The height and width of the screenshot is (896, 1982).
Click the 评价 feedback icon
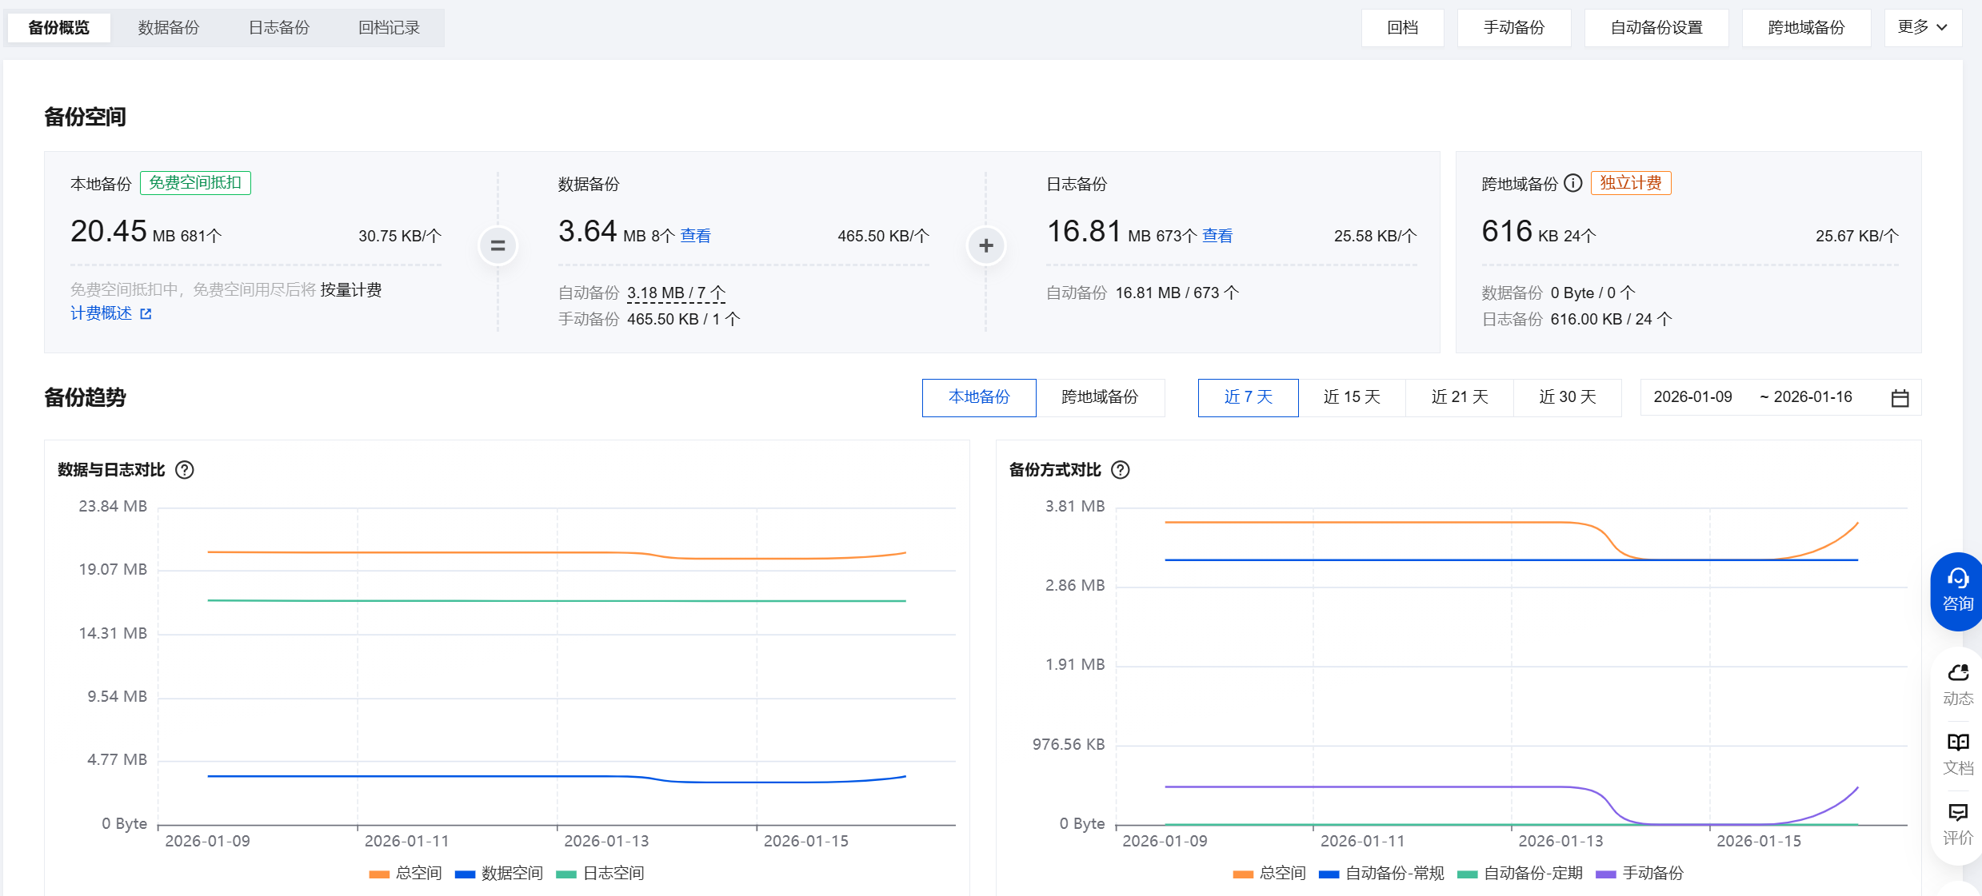(1957, 813)
